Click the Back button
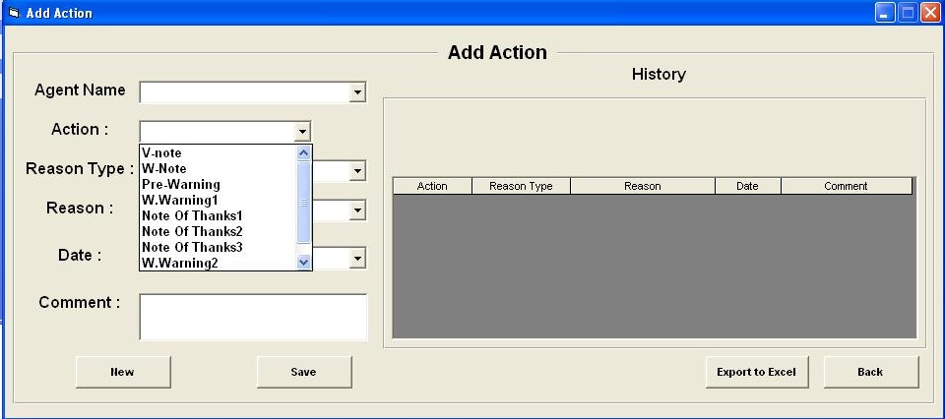The height and width of the screenshot is (419, 945). coord(870,372)
